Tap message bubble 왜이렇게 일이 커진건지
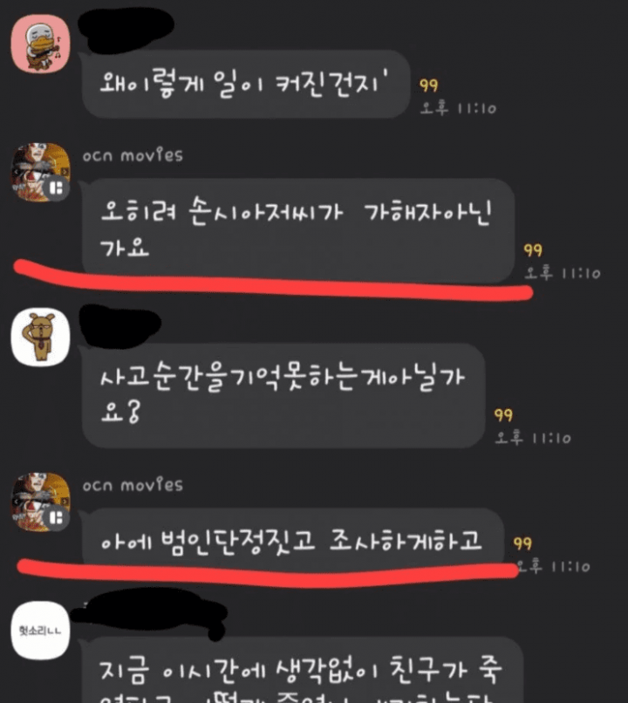The image size is (628, 703). click(x=246, y=84)
